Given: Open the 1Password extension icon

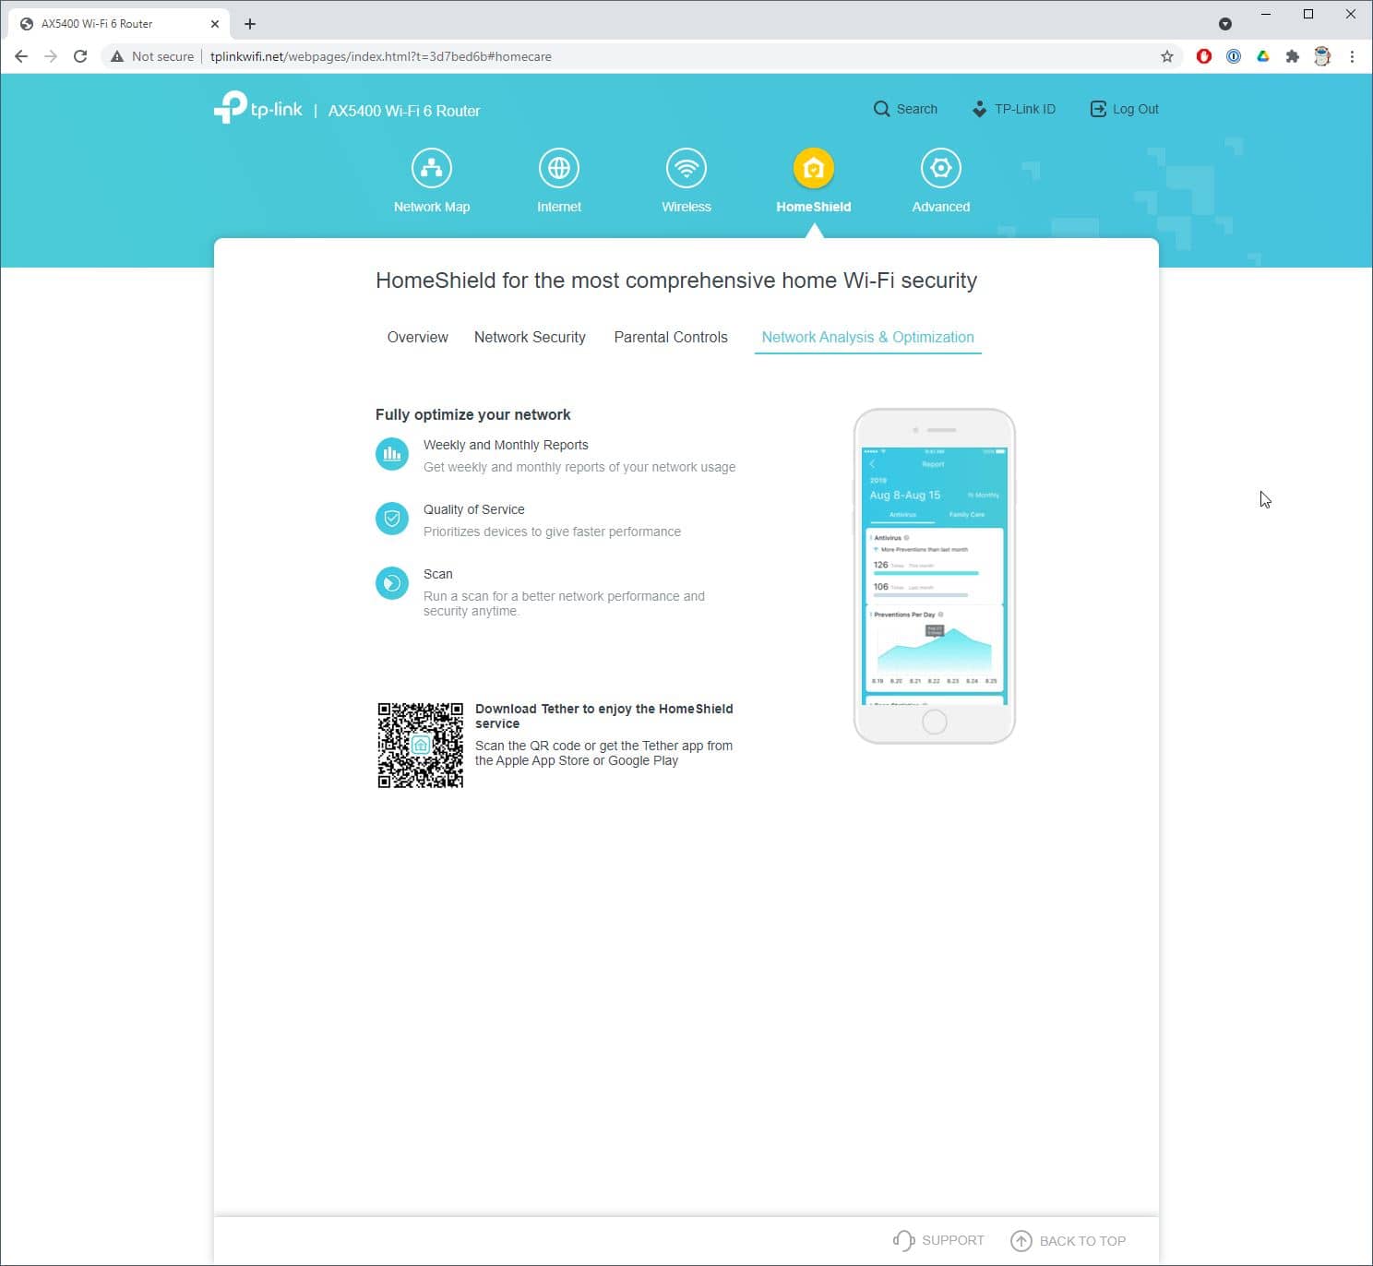Looking at the screenshot, I should click(1234, 56).
